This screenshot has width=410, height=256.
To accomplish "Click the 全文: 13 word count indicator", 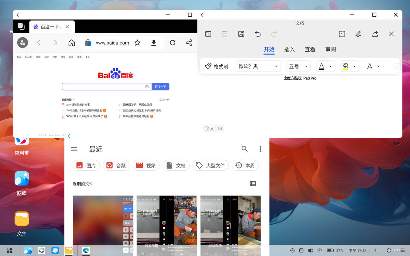I will (213, 128).
